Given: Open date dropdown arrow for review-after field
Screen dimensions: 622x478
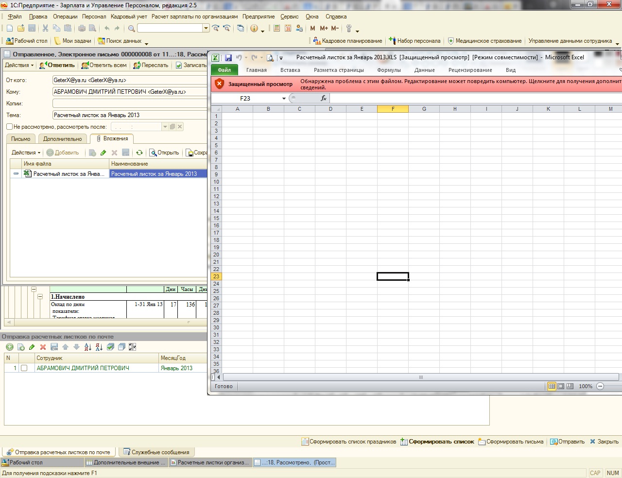Looking at the screenshot, I should coord(165,127).
